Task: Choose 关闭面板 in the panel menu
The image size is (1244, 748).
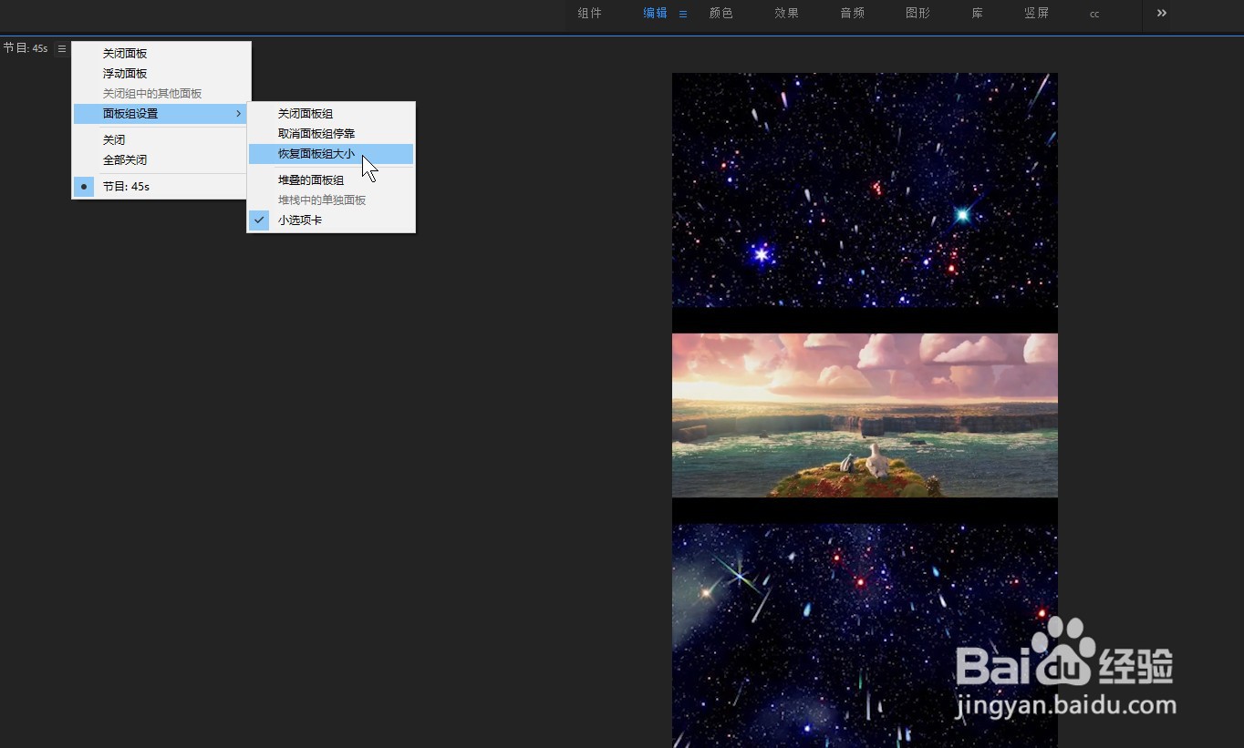Action: click(x=161, y=54)
